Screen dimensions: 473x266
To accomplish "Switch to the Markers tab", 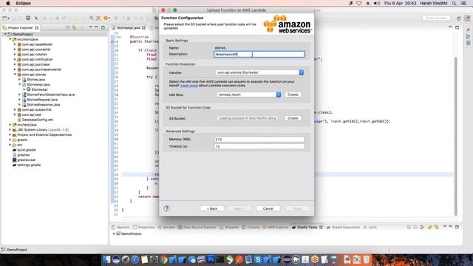I will click(x=120, y=227).
